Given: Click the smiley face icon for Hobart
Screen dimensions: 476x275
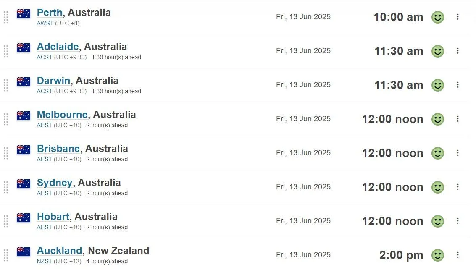Looking at the screenshot, I should [438, 221].
